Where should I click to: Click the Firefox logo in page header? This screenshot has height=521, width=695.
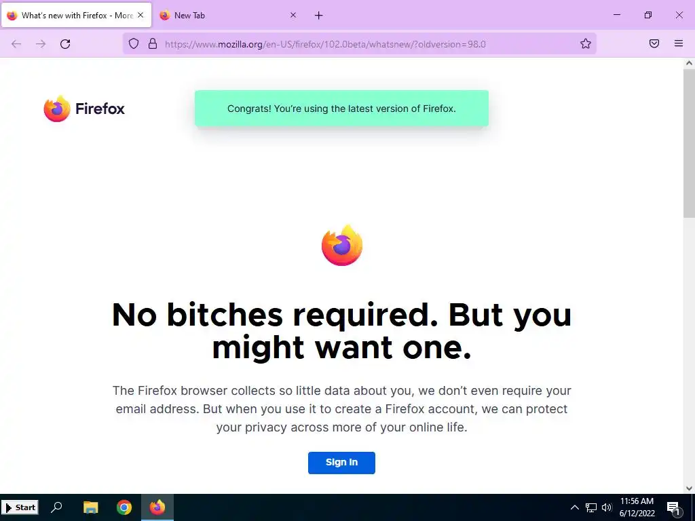(x=84, y=109)
